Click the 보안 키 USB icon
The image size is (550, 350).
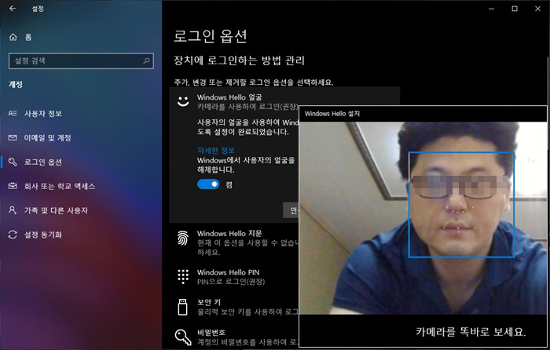coord(183,308)
